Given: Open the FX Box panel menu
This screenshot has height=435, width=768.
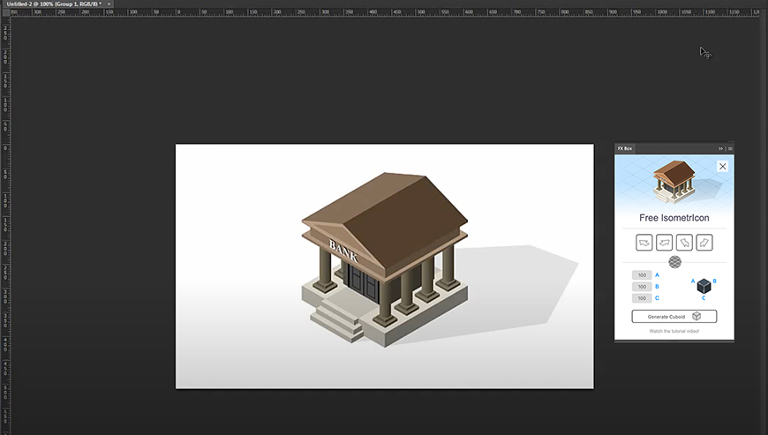Looking at the screenshot, I should point(730,149).
